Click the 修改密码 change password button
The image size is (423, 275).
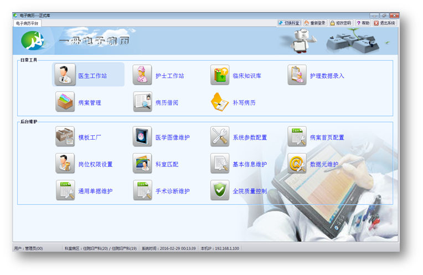(x=342, y=23)
